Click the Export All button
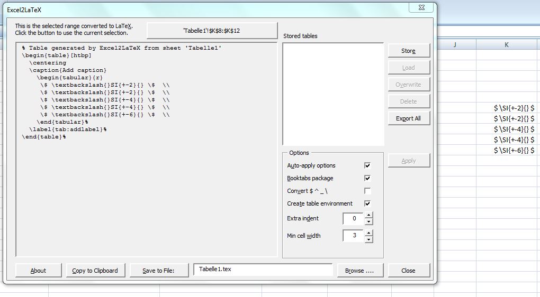Viewport: 540px width, 297px height. 409,118
